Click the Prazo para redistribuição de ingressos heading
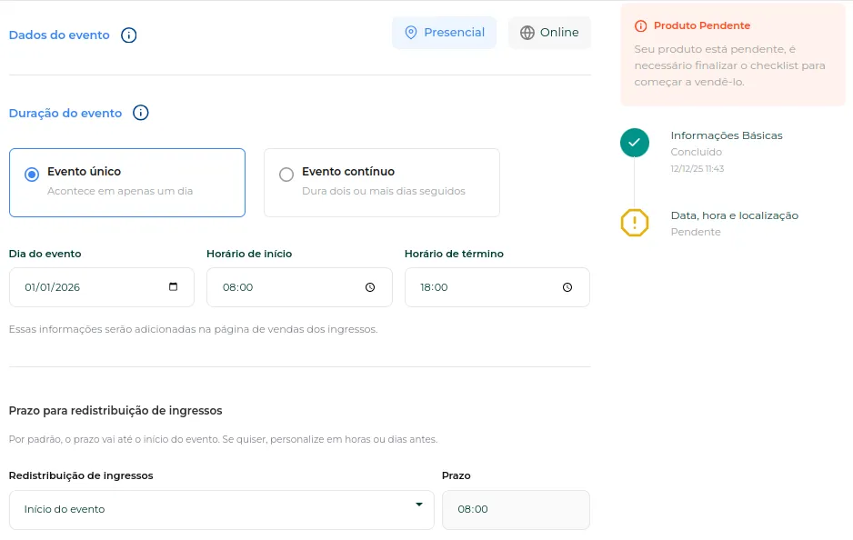The width and height of the screenshot is (853, 540). coord(115,411)
